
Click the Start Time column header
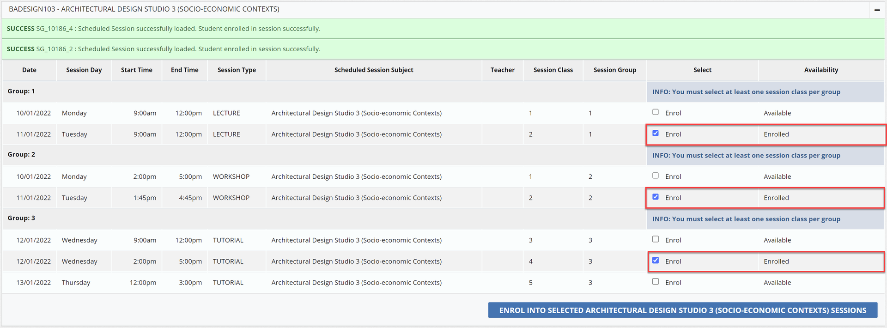(136, 70)
